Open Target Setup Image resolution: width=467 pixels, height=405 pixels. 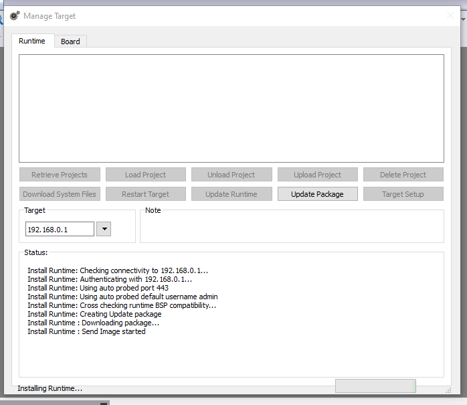tap(403, 194)
